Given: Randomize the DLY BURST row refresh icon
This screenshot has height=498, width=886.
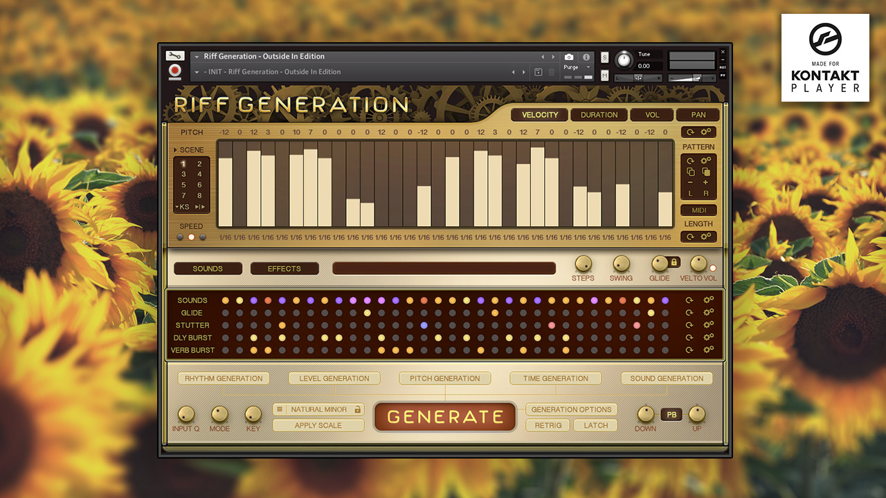Looking at the screenshot, I should pyautogui.click(x=689, y=338).
